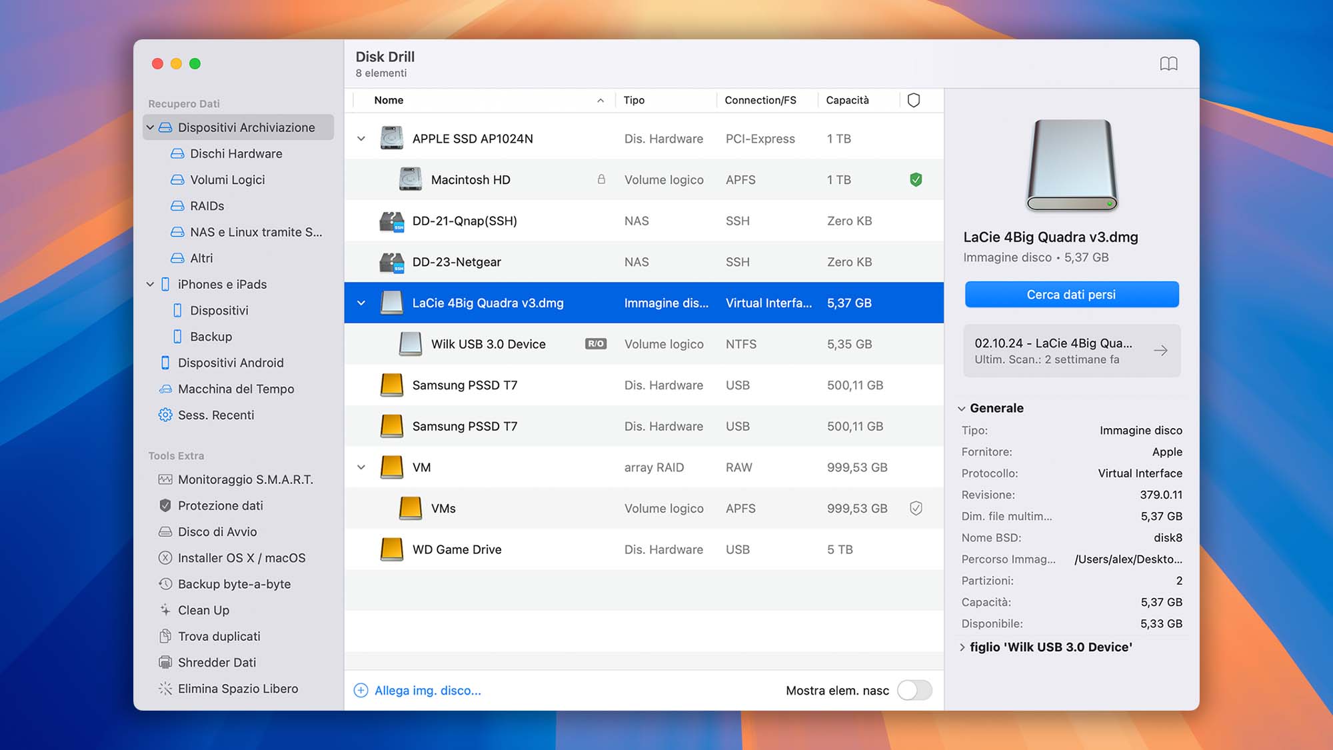Viewport: 1333px width, 750px height.
Task: Collapse LaCie 4Big Quadra v3.dmg row chevron
Action: (361, 303)
